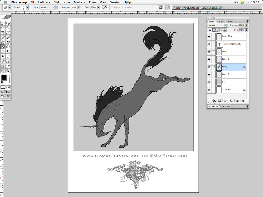Viewport: 263px width, 197px height.
Task: Swap foreground and background colors
Action: pyautogui.click(x=8, y=76)
